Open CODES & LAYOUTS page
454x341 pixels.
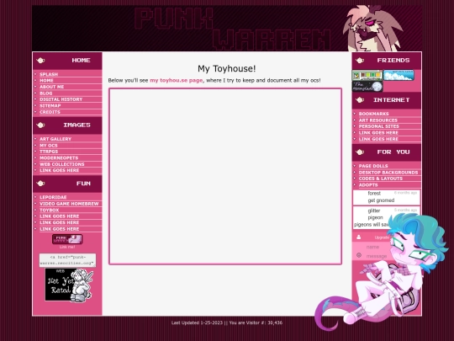381,178
